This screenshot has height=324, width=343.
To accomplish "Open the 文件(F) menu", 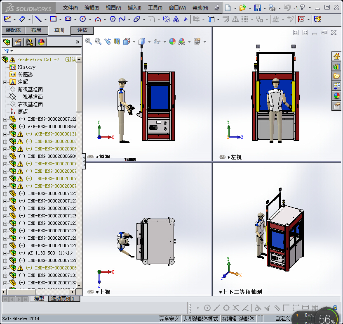I will [70, 8].
